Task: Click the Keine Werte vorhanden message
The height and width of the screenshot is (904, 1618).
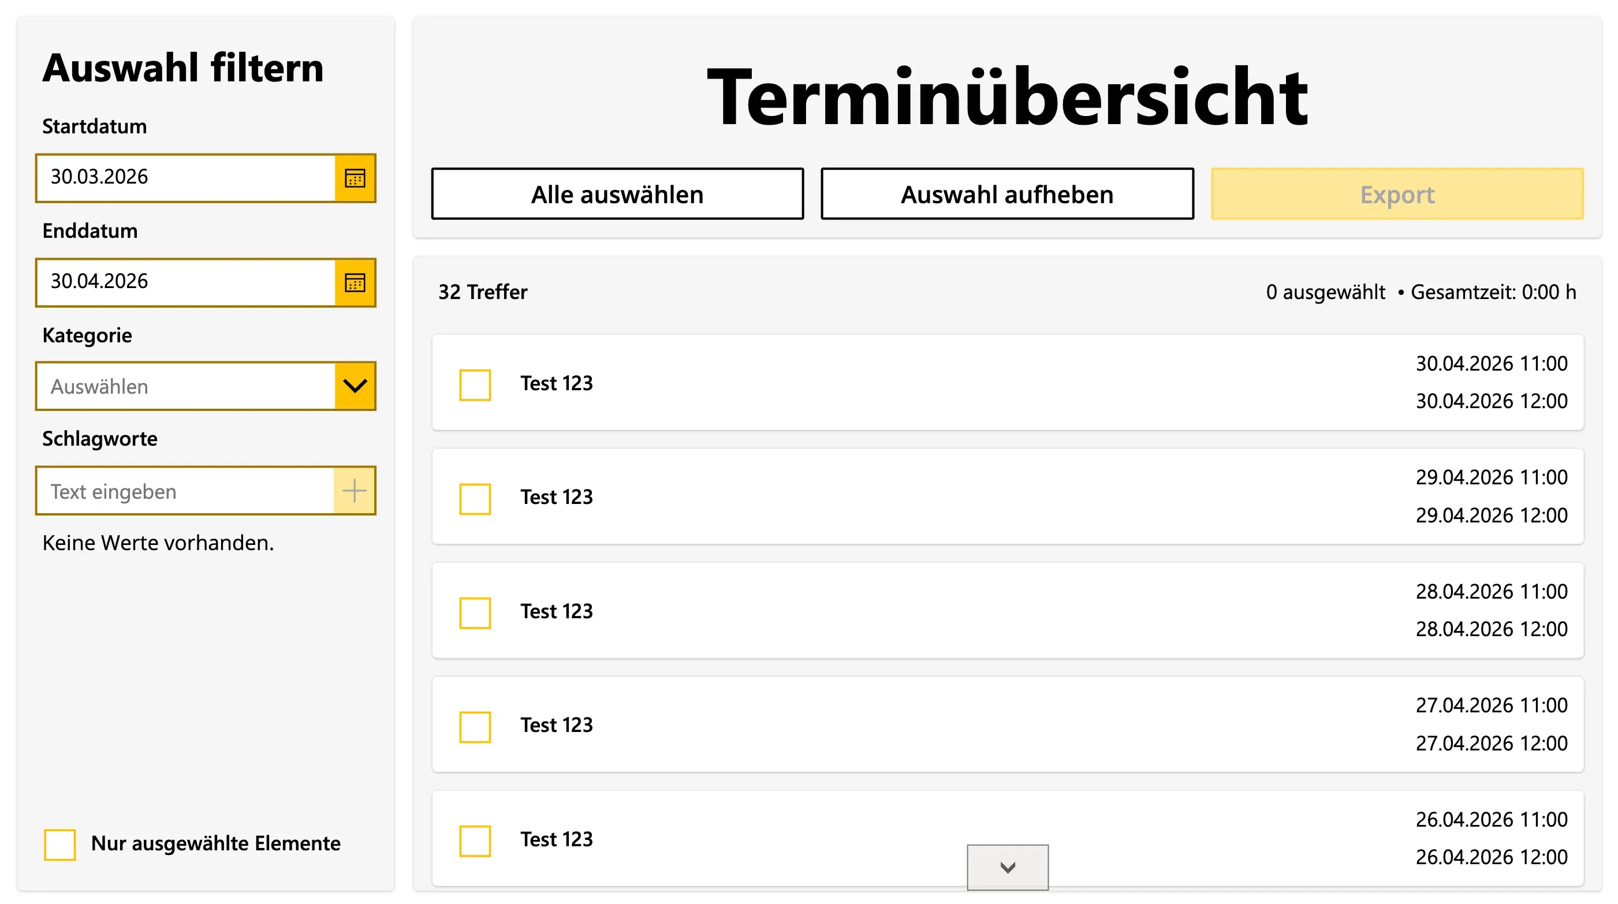Action: 158,543
